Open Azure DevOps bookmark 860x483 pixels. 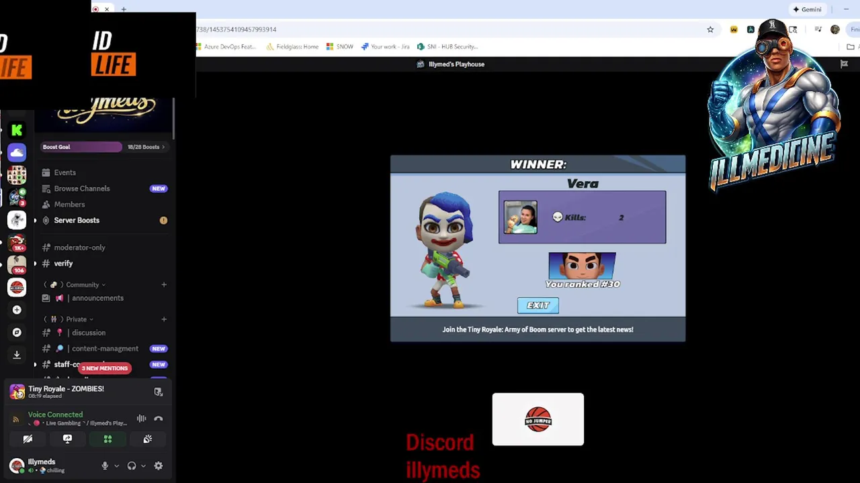pos(225,47)
